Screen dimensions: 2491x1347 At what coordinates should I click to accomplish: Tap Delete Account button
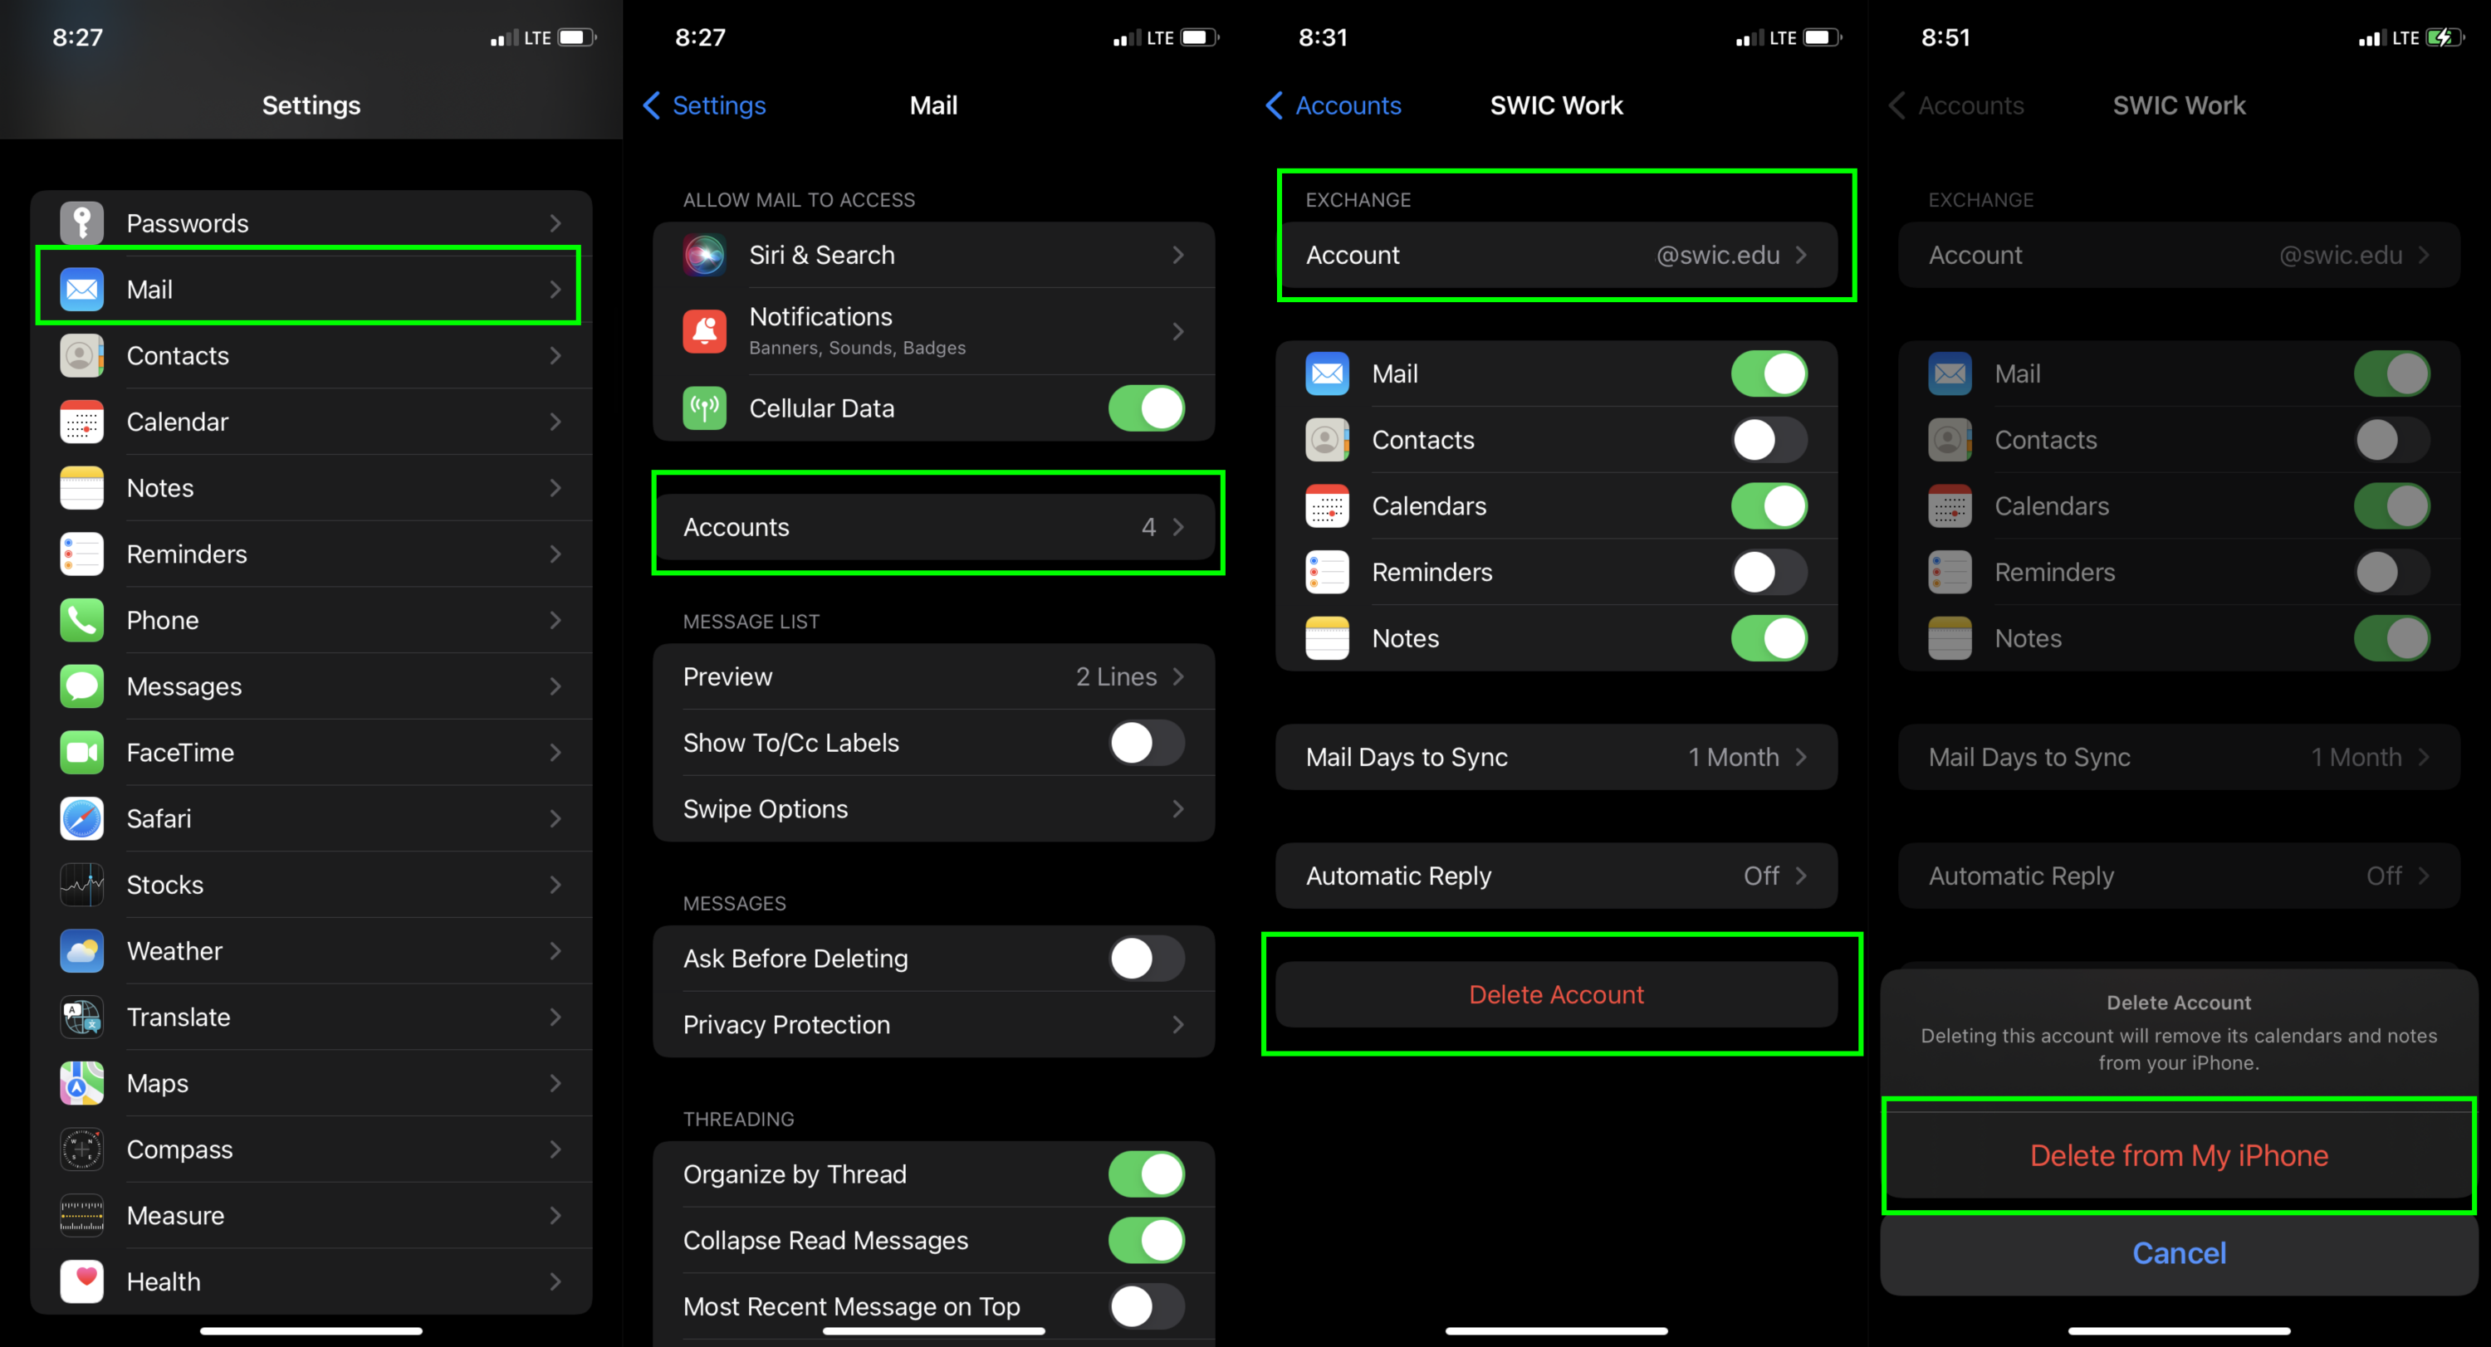pyautogui.click(x=1555, y=992)
